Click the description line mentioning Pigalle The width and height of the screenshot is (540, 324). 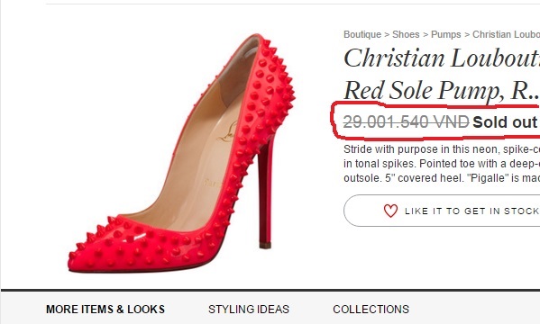(x=442, y=178)
